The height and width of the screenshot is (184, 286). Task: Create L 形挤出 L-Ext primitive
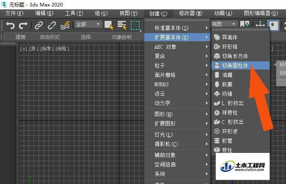(241, 103)
